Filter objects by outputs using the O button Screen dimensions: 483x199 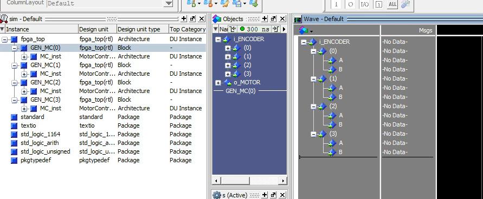[x=351, y=4]
